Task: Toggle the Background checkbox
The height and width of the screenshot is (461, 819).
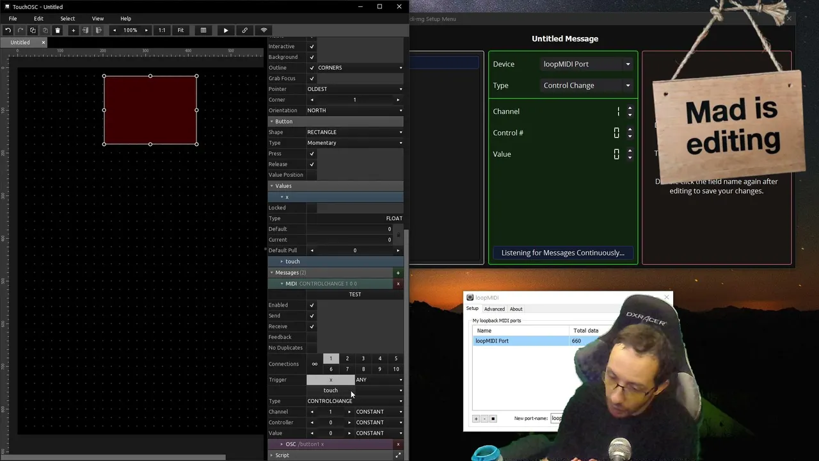Action: [x=312, y=57]
